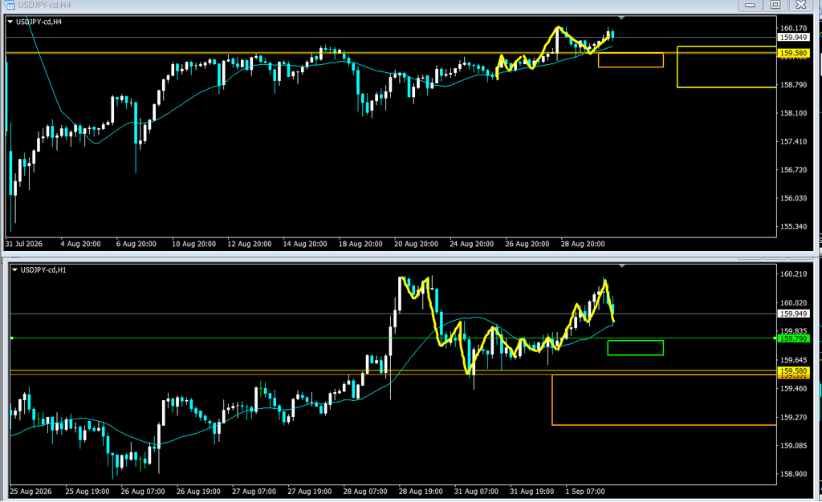The width and height of the screenshot is (822, 502).
Task: Select the yellow 159.580 price label on H4
Action: 794,53
